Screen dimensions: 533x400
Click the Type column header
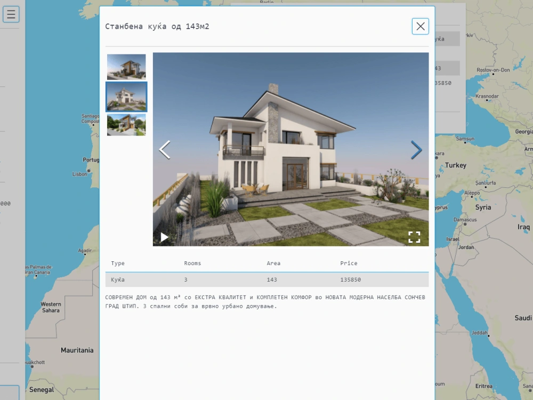click(x=118, y=263)
